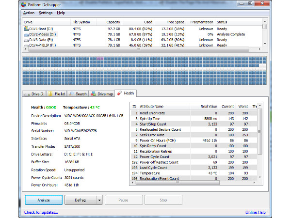Click the firmware value 05.04C05
The image size is (291, 218).
[x=72, y=123]
